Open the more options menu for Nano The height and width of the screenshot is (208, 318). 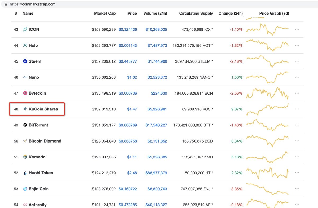point(297,77)
